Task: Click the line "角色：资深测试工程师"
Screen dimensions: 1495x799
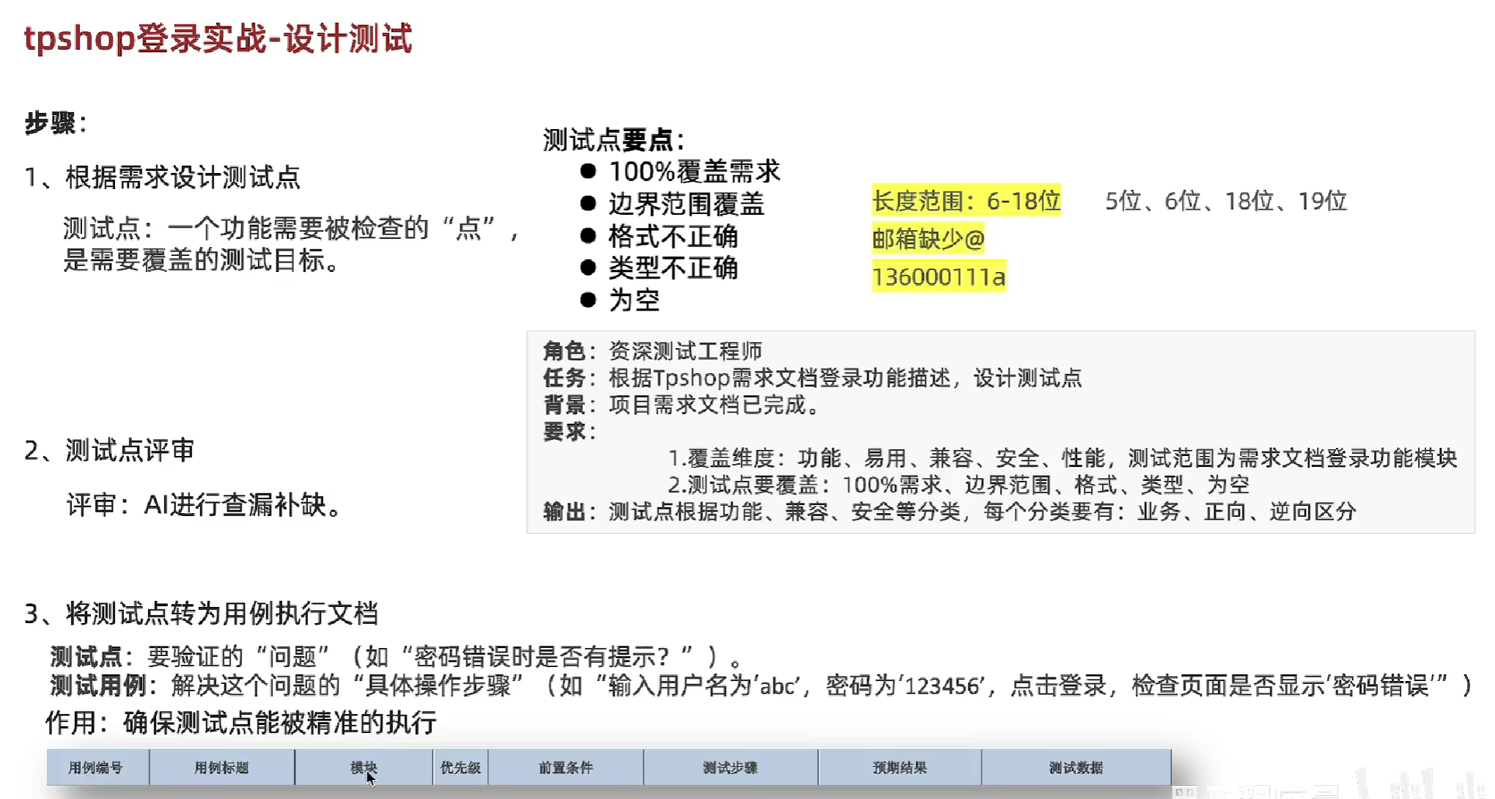Action: point(653,351)
